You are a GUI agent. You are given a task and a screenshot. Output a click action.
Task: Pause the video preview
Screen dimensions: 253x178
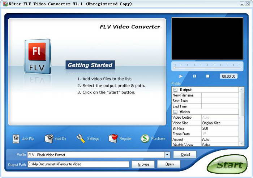[x=194, y=76]
